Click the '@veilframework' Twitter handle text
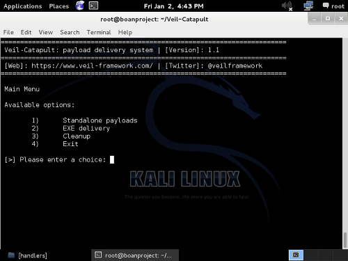348x261 pixels. [235, 65]
